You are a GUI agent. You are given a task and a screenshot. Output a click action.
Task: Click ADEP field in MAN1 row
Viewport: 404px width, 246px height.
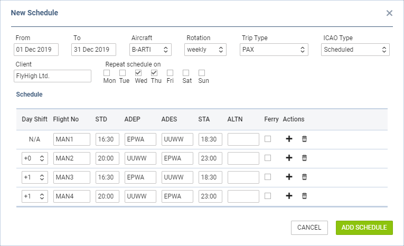coord(140,139)
